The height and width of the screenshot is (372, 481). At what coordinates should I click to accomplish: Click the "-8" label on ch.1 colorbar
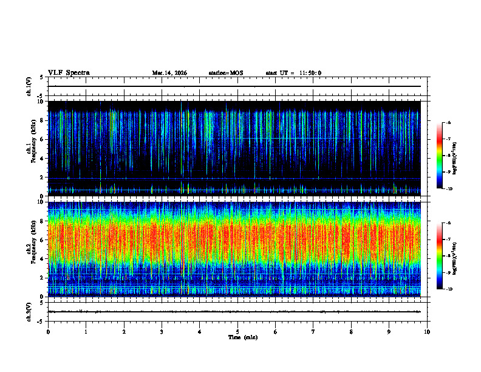coord(448,156)
